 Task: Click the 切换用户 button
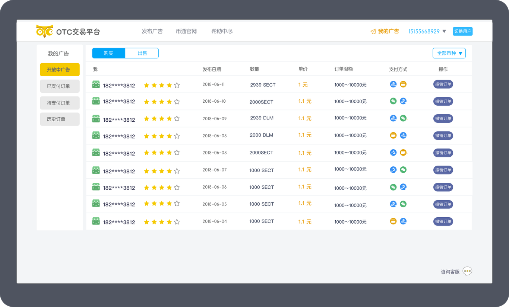pos(463,31)
